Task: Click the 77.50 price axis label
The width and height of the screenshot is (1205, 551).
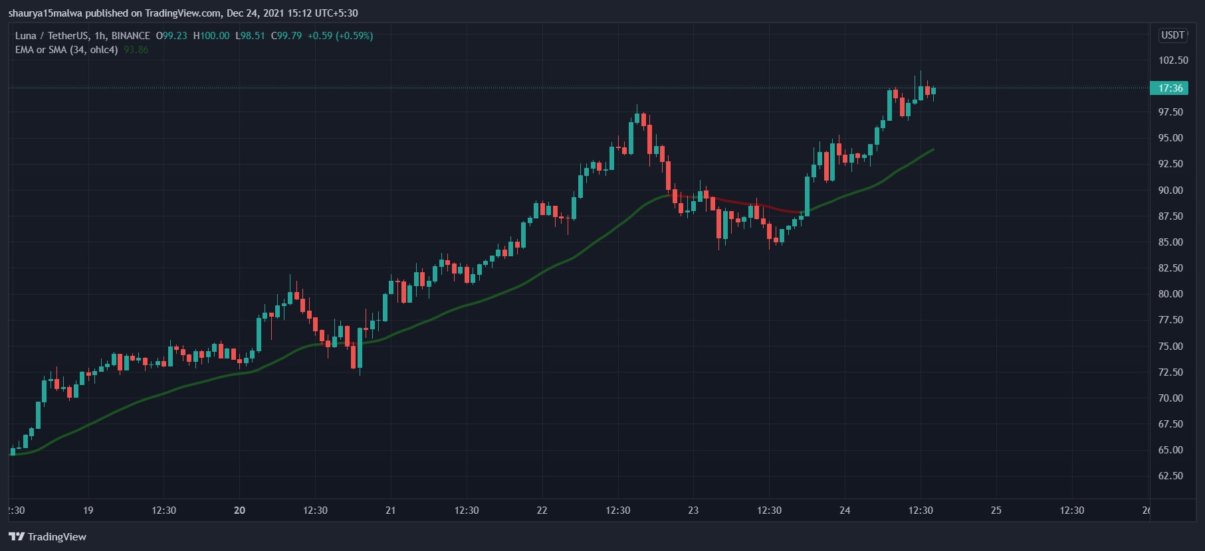Action: tap(1170, 320)
